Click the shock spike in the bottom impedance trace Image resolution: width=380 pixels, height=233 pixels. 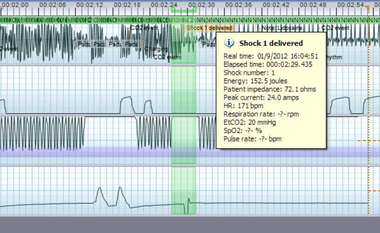187,206
